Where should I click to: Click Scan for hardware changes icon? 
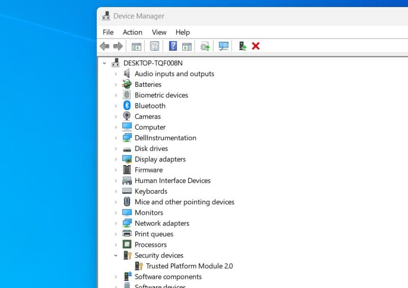[x=223, y=46]
